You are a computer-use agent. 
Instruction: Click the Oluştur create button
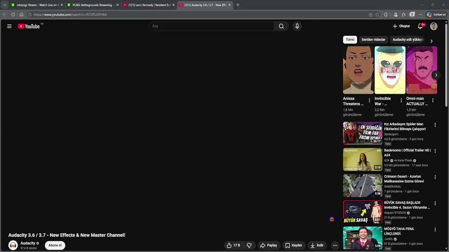point(401,26)
